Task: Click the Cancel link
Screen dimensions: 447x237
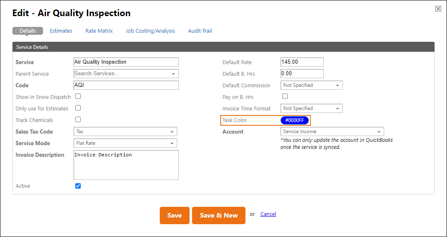Action: click(268, 214)
